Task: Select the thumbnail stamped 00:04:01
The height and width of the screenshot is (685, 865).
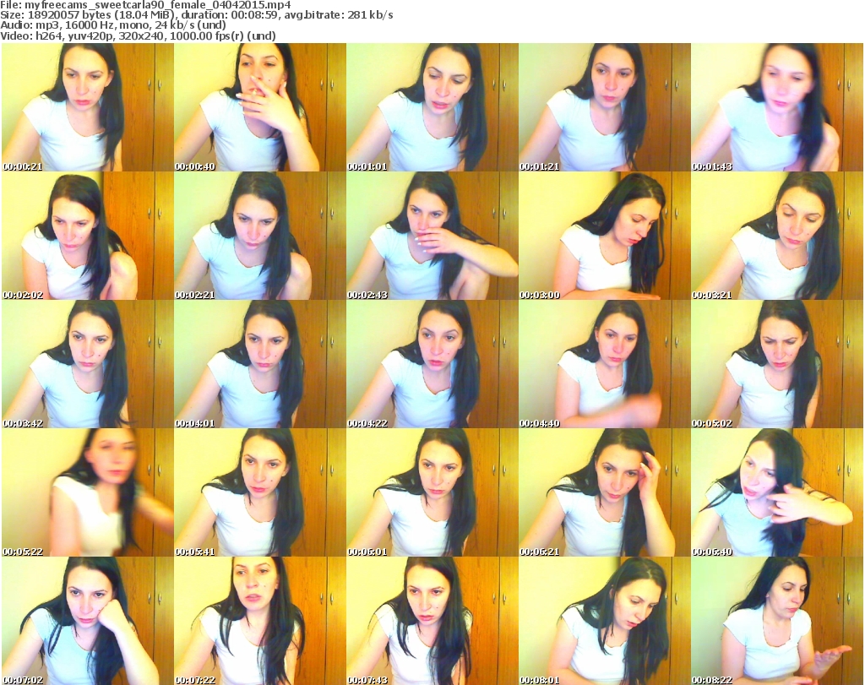Action: (x=260, y=364)
